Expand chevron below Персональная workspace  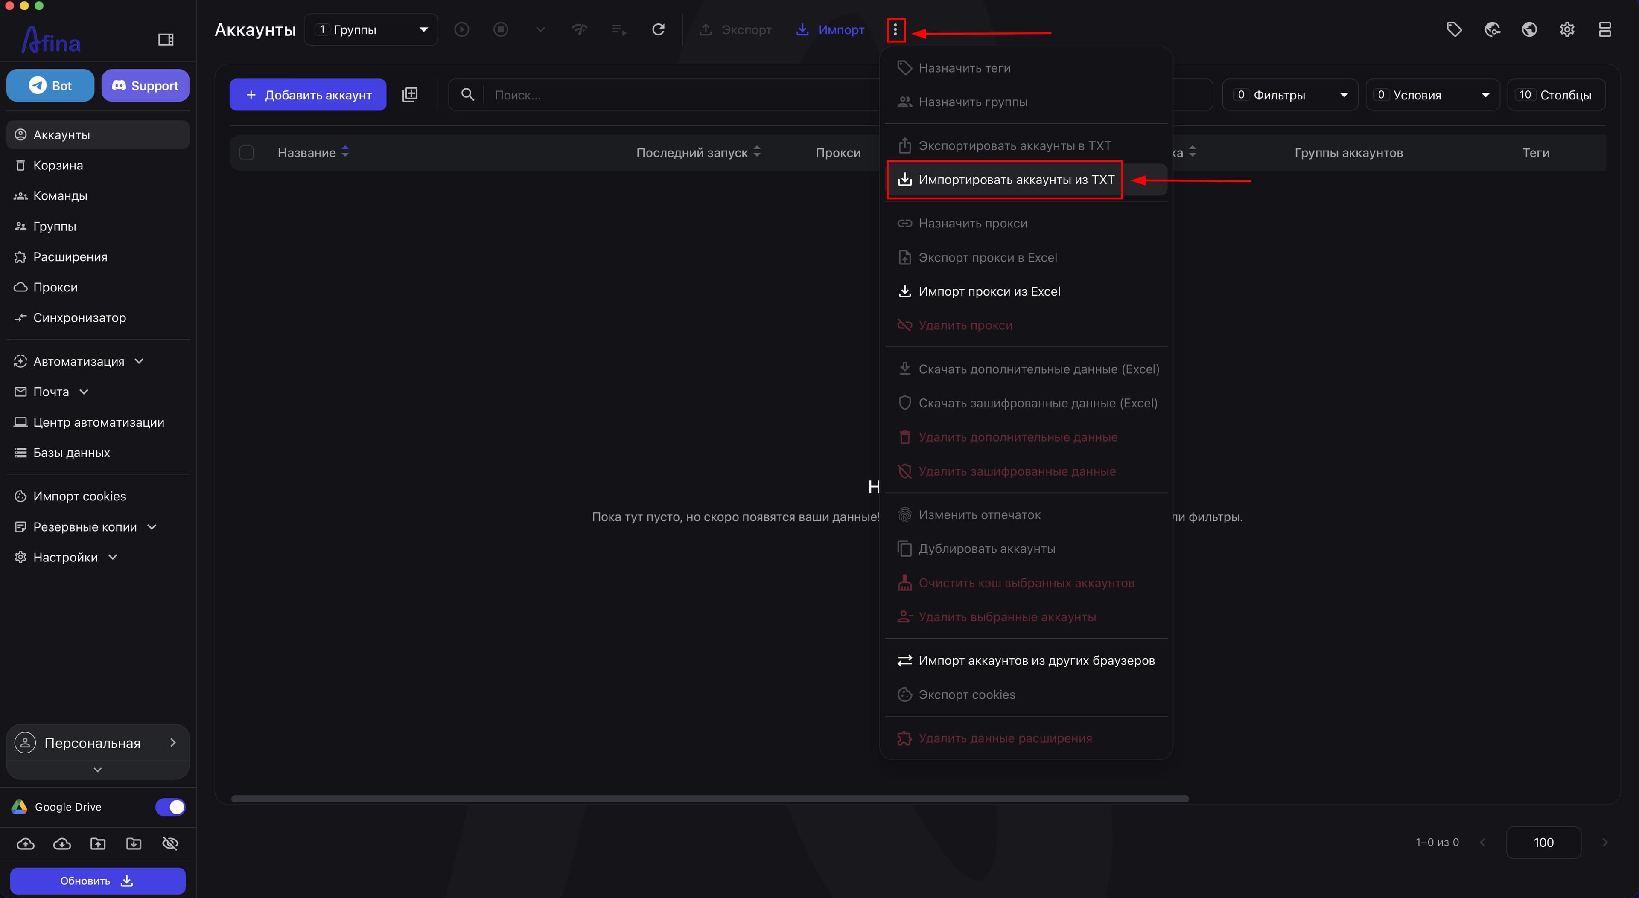pos(97,770)
